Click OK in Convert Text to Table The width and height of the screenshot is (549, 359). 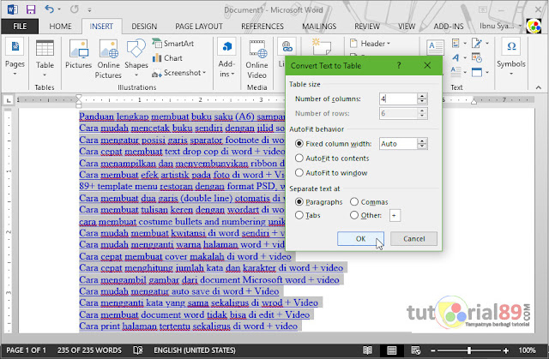pyautogui.click(x=360, y=238)
